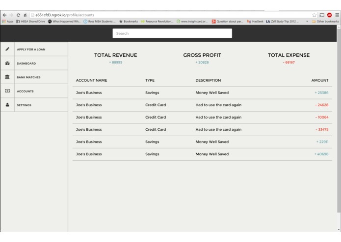Click the Total Expense value - 68167
This screenshot has width=341, height=242.
click(x=289, y=62)
